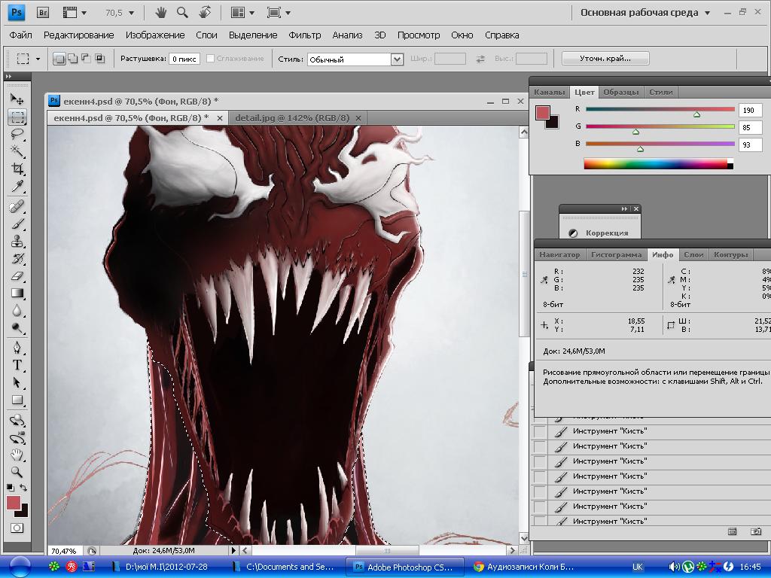Select the Gradient tool
The width and height of the screenshot is (771, 578).
point(17,294)
